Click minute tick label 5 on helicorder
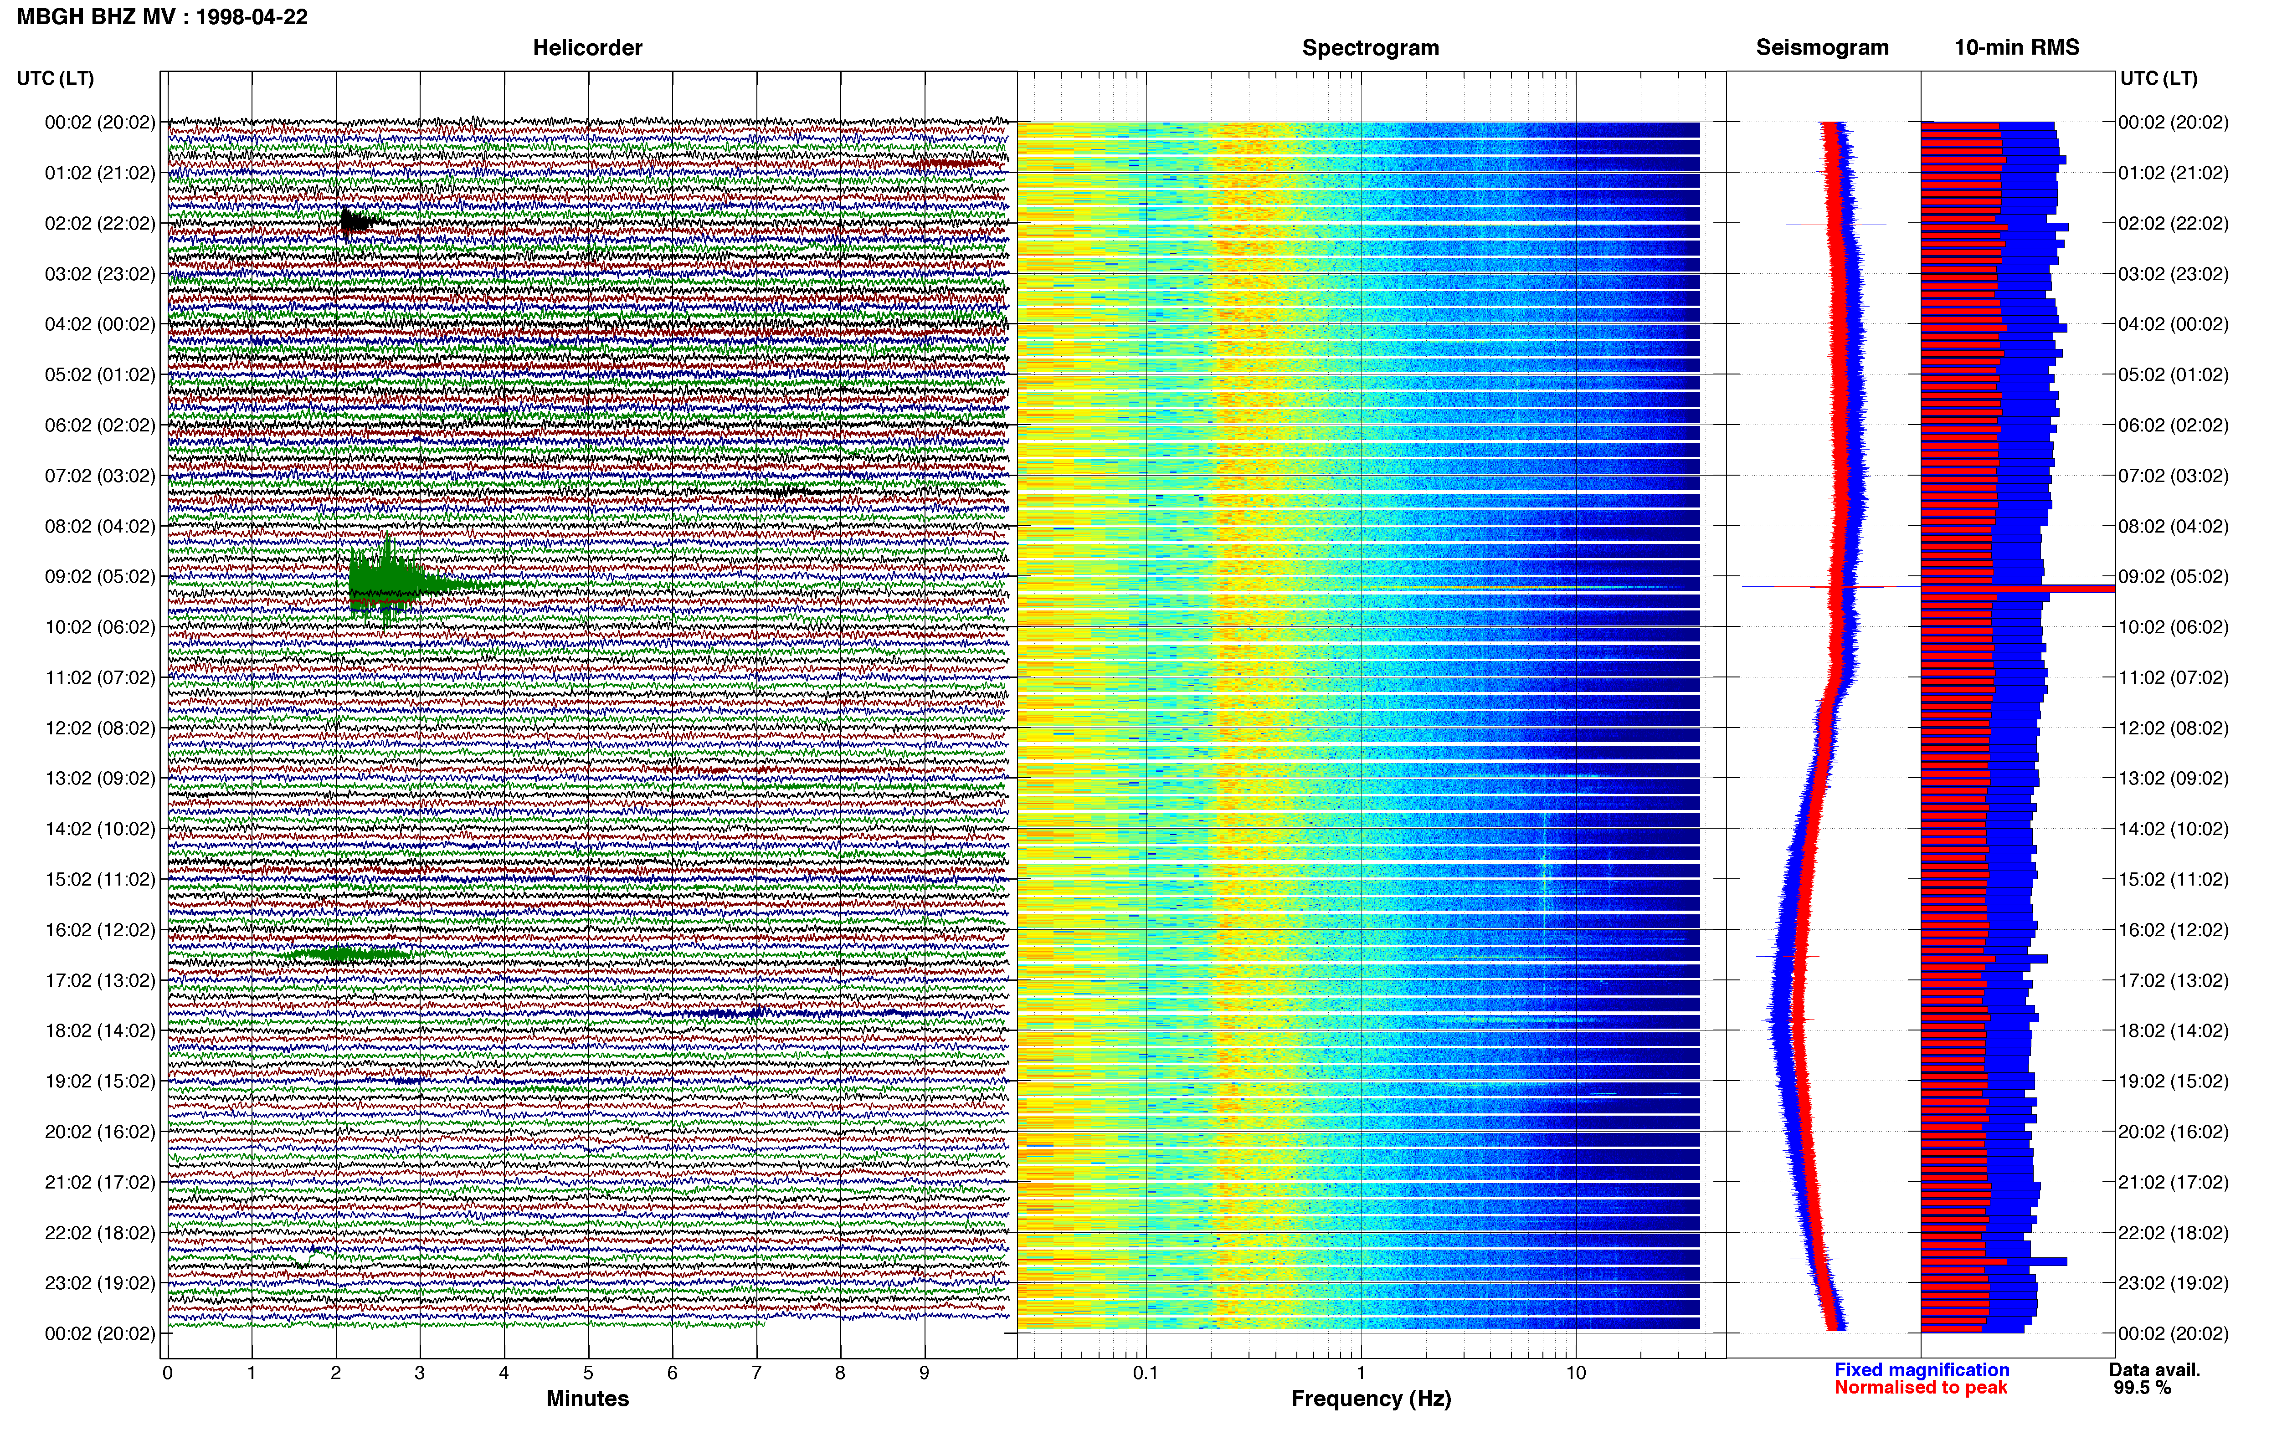The height and width of the screenshot is (1430, 2287). (x=588, y=1373)
